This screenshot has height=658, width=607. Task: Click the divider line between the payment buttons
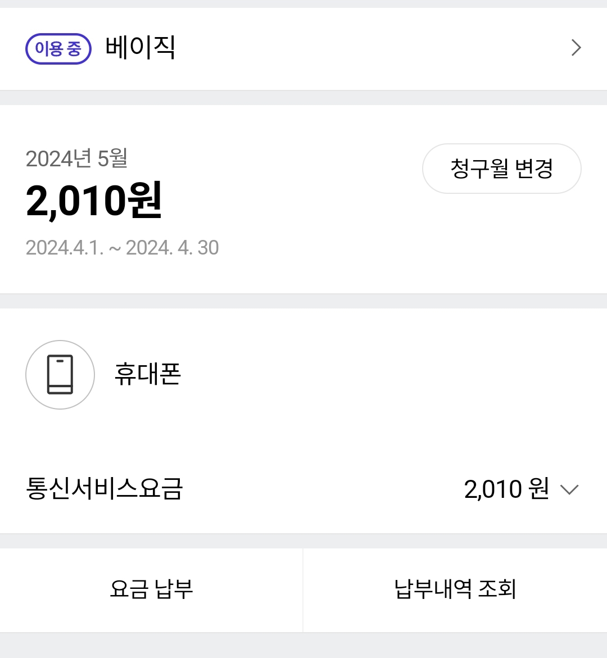coord(303,590)
